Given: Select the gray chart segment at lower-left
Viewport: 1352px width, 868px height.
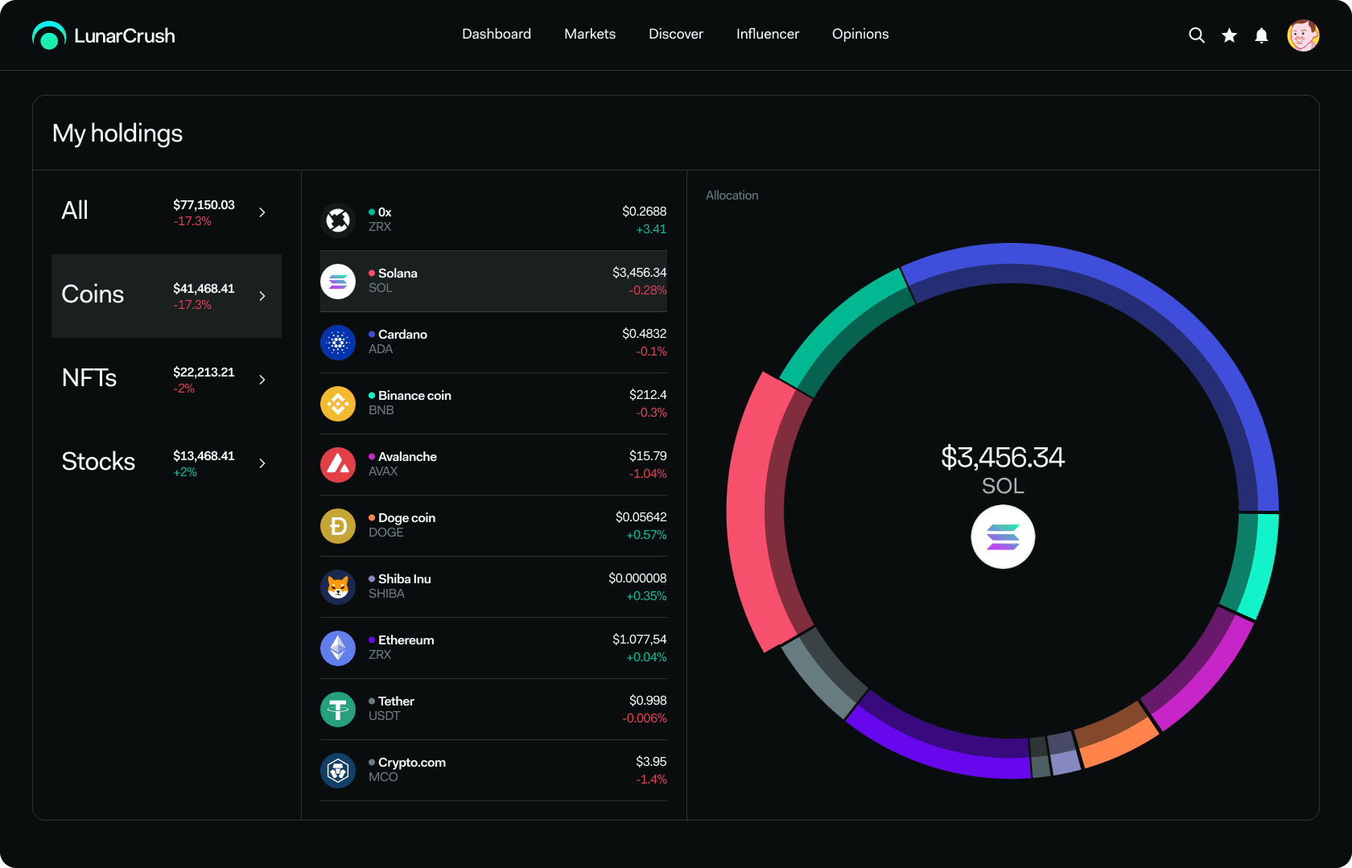Looking at the screenshot, I should click(x=821, y=674).
